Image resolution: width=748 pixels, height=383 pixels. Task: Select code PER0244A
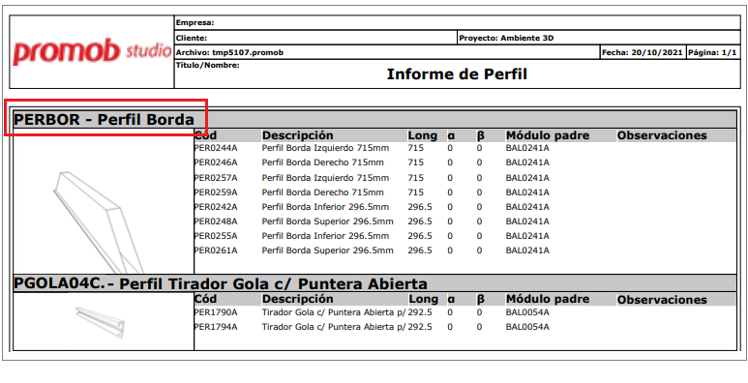[x=216, y=148]
